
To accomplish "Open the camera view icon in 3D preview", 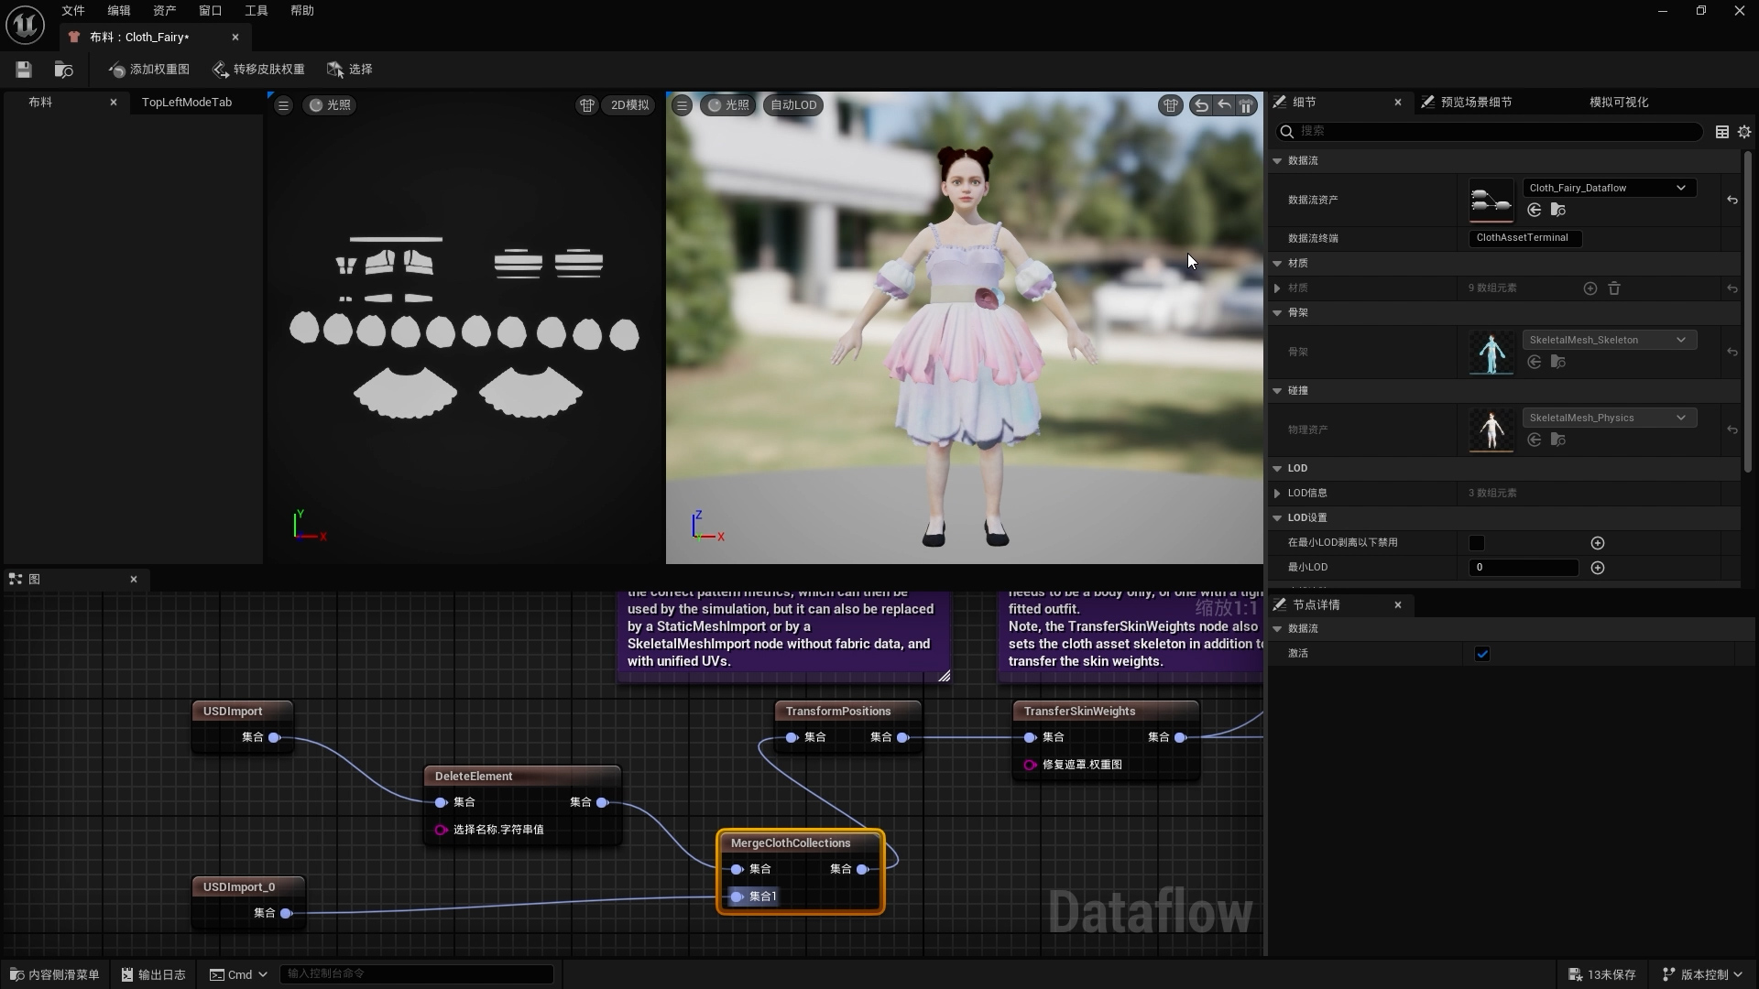I will click(x=1170, y=105).
